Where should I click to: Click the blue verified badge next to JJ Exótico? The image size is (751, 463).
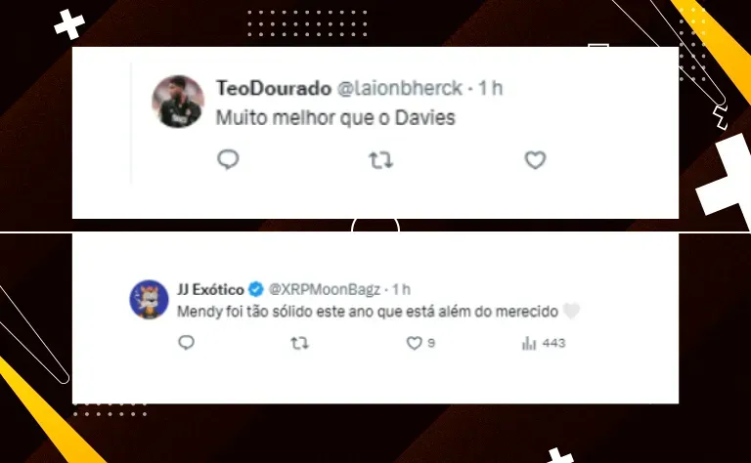(x=256, y=289)
